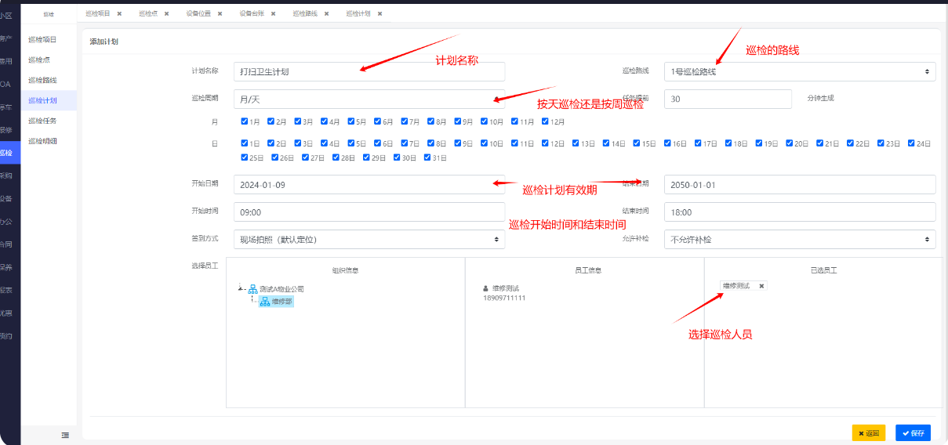Image resolution: width=948 pixels, height=445 pixels.
Task: Click the sidebar collapse icon at bottom
Action: [65, 435]
